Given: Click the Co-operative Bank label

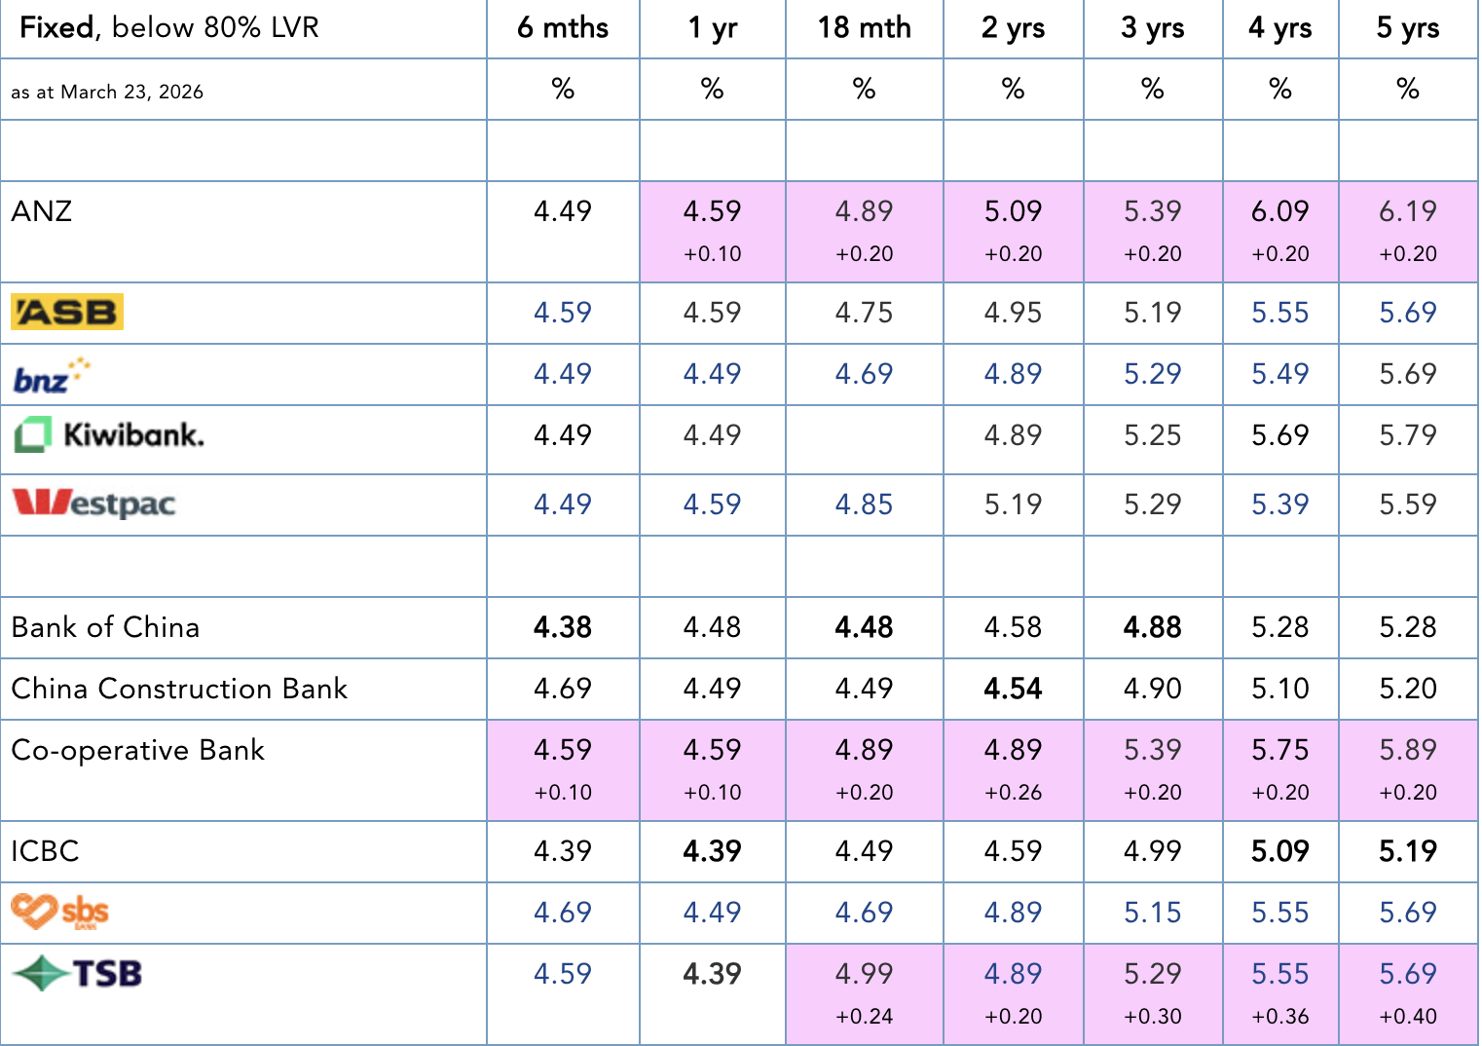Looking at the screenshot, I should pyautogui.click(x=137, y=750).
